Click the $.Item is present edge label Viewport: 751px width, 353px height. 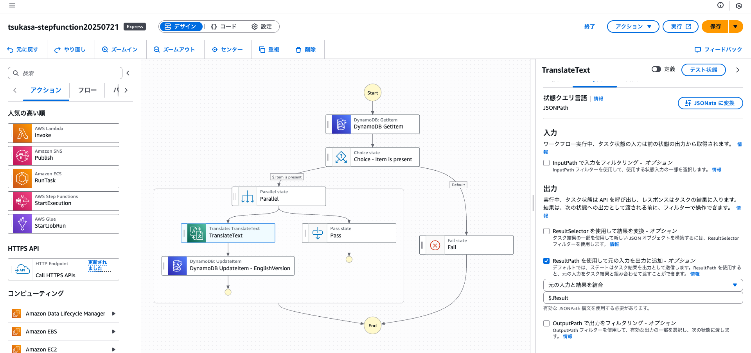point(287,177)
